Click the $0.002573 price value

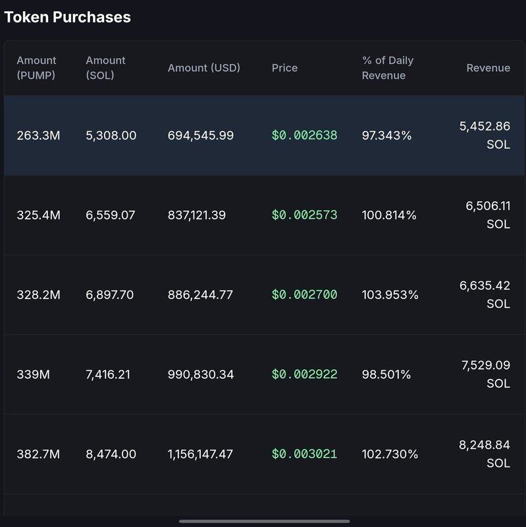[x=304, y=215]
